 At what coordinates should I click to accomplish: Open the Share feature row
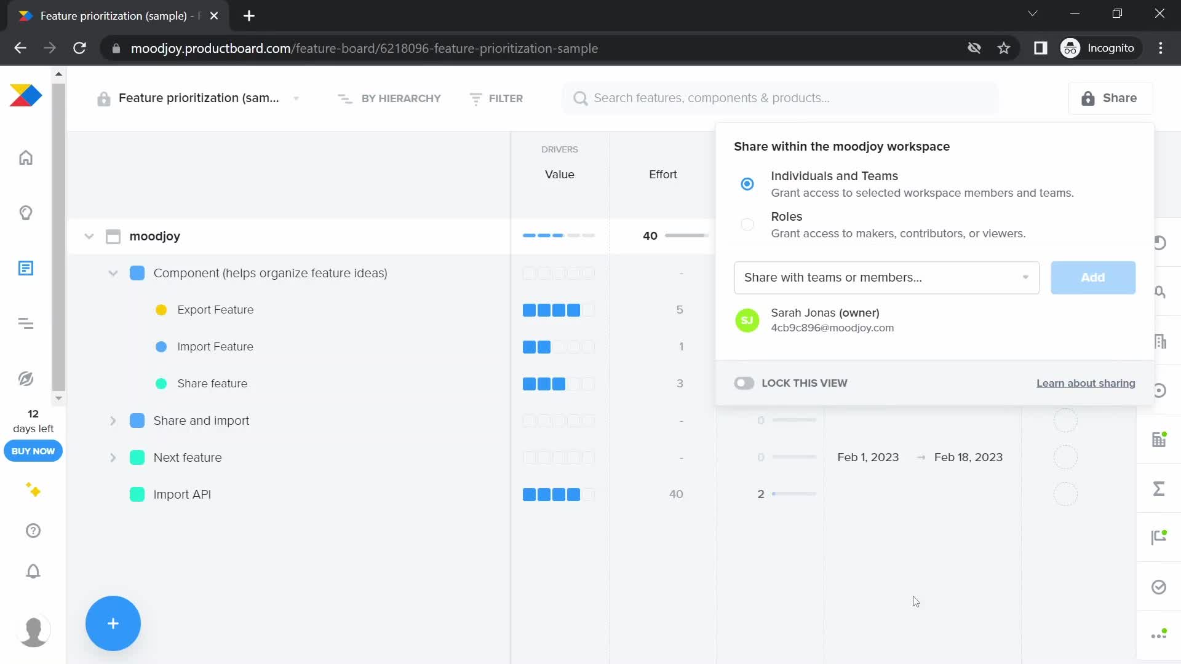point(212,384)
